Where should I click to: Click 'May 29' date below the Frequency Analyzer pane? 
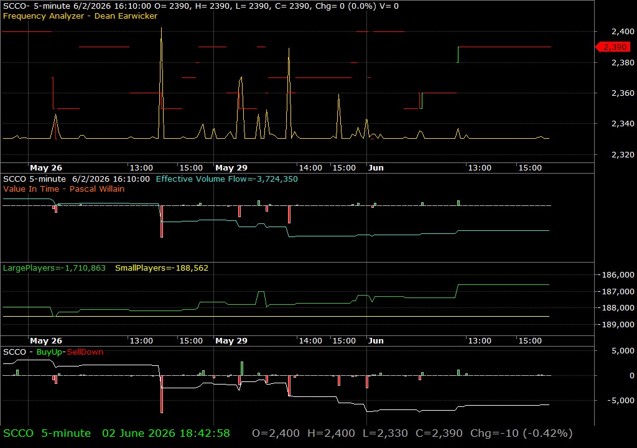point(231,168)
